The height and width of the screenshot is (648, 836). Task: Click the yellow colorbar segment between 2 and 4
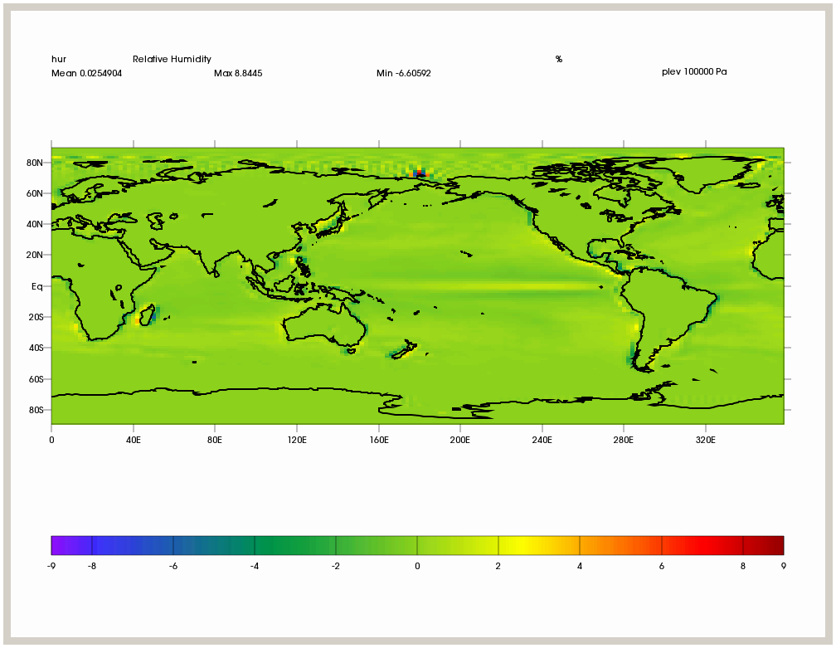(x=539, y=545)
